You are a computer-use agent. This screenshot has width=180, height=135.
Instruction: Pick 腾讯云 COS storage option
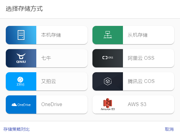[133, 81]
